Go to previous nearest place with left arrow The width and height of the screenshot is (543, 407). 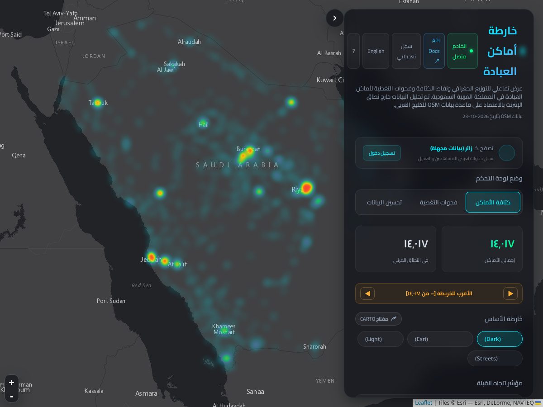pos(367,293)
